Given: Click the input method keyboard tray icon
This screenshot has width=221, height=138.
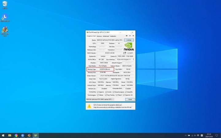Looking at the screenshot, I should (202, 136).
